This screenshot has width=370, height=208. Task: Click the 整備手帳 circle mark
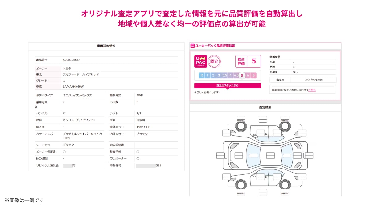pos(138,152)
